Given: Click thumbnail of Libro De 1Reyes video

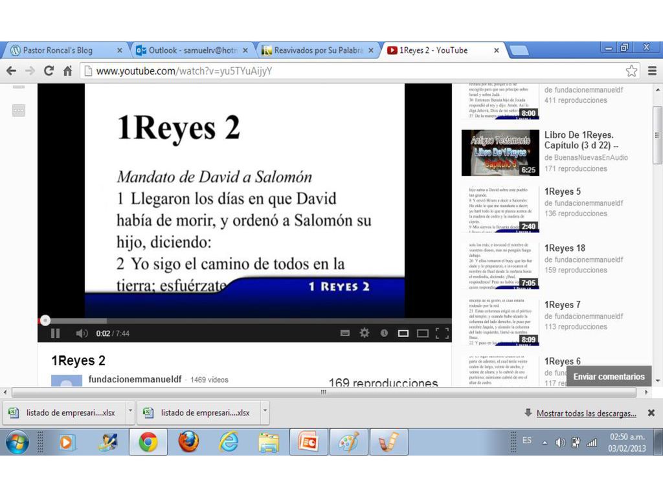Looking at the screenshot, I should pyautogui.click(x=500, y=153).
